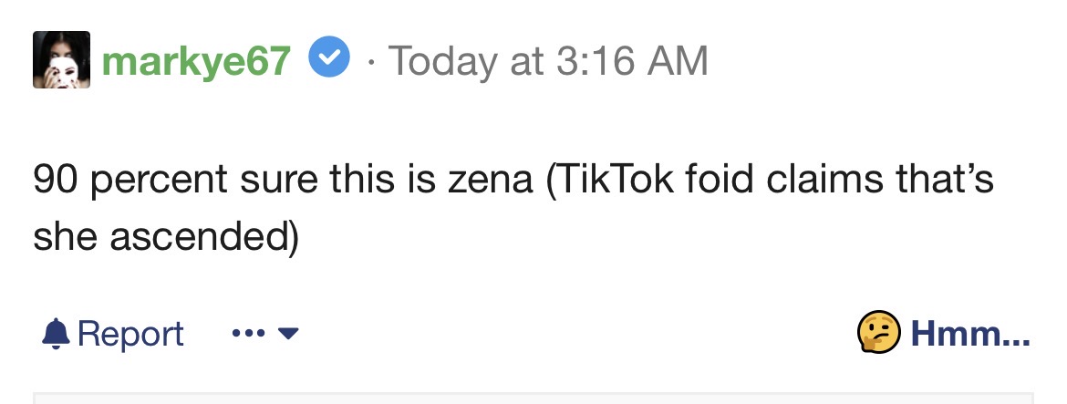1067x404 pixels.
Task: Click the blue verified checkmark badge
Action: click(329, 57)
